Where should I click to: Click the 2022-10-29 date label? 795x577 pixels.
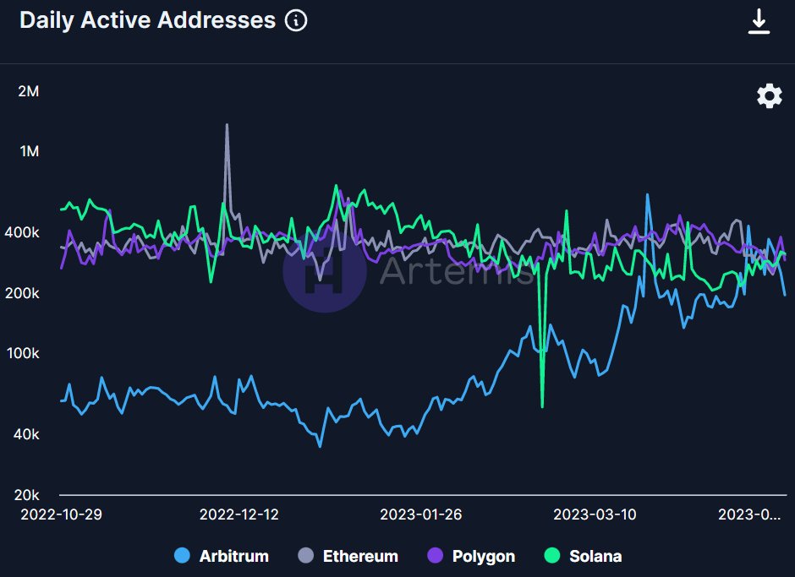click(61, 514)
